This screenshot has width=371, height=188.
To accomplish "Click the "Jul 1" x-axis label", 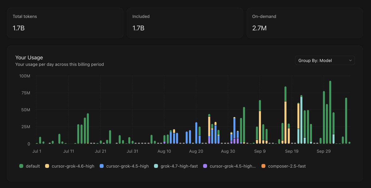I will [37, 151].
